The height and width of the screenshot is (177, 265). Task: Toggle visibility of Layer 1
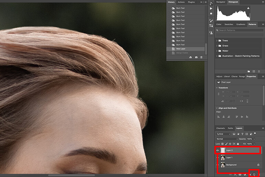(x=218, y=158)
